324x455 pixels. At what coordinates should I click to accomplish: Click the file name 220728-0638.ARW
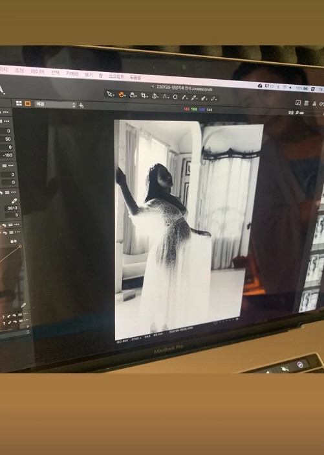point(181,330)
